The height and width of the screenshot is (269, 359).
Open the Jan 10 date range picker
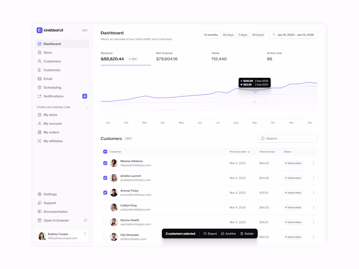pyautogui.click(x=293, y=35)
